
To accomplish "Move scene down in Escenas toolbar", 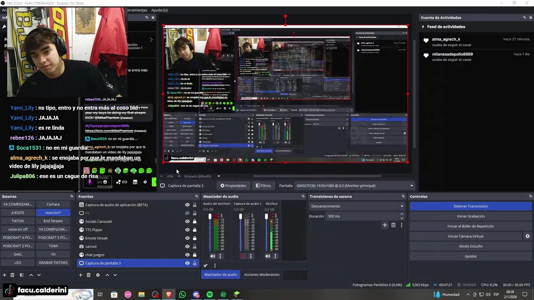I will [x=39, y=275].
